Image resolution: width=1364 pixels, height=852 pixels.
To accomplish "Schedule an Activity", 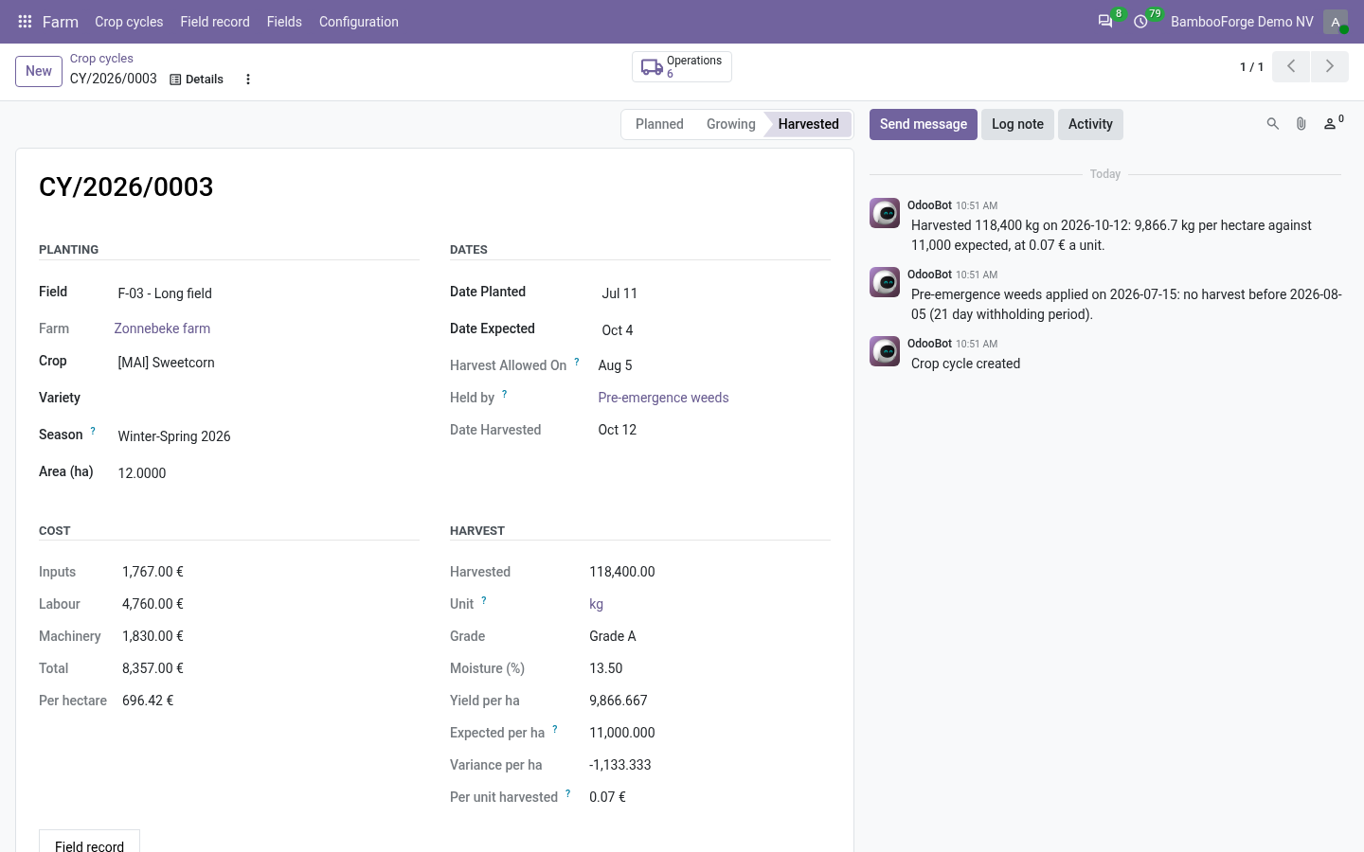I will [1090, 124].
